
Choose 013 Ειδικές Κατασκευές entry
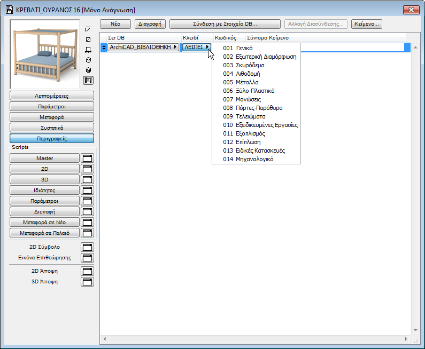click(x=257, y=150)
